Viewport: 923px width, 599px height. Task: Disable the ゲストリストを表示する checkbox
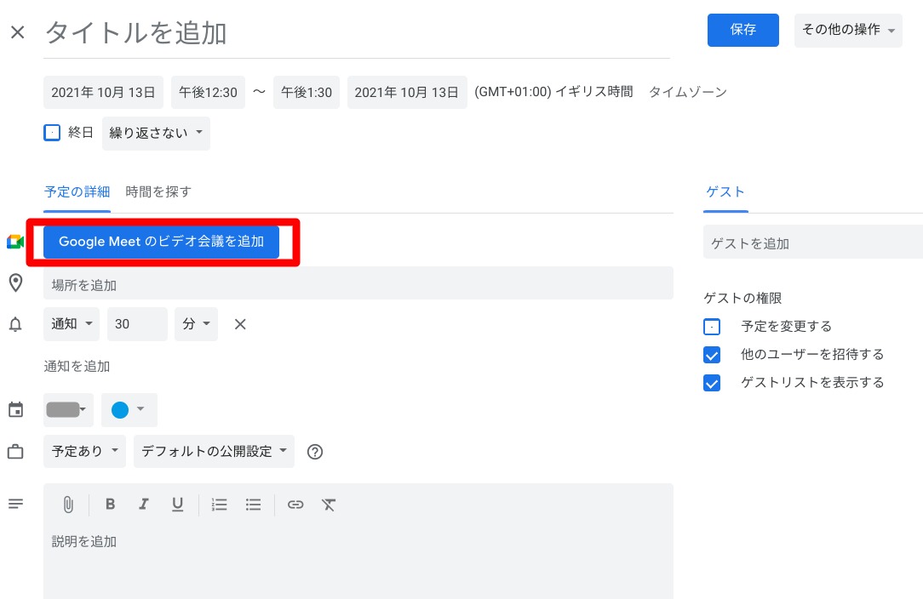coord(712,382)
